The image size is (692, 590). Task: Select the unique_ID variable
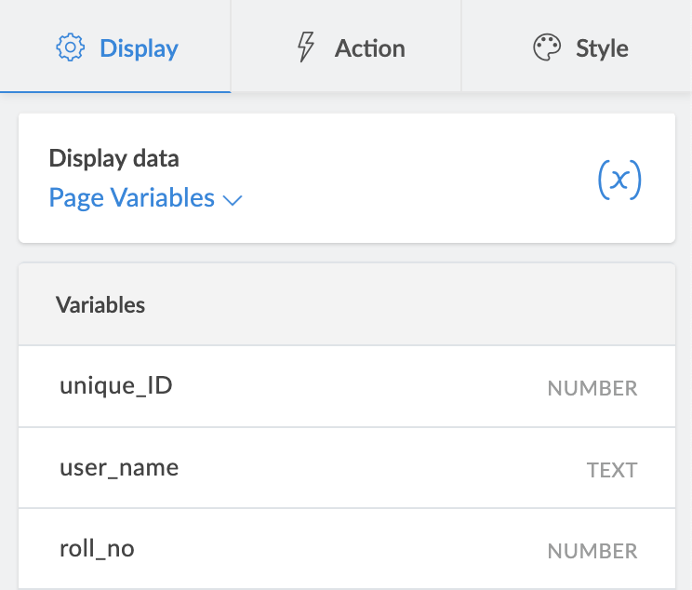click(115, 386)
